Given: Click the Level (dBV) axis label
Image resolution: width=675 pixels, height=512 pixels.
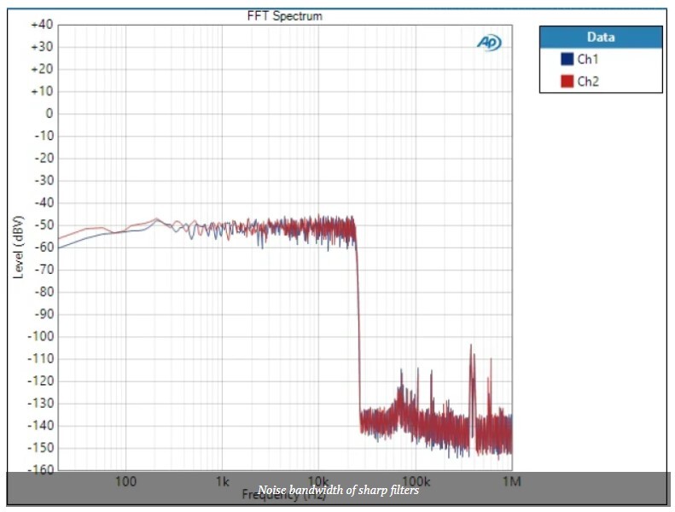Looking at the screenshot, I should (18, 247).
